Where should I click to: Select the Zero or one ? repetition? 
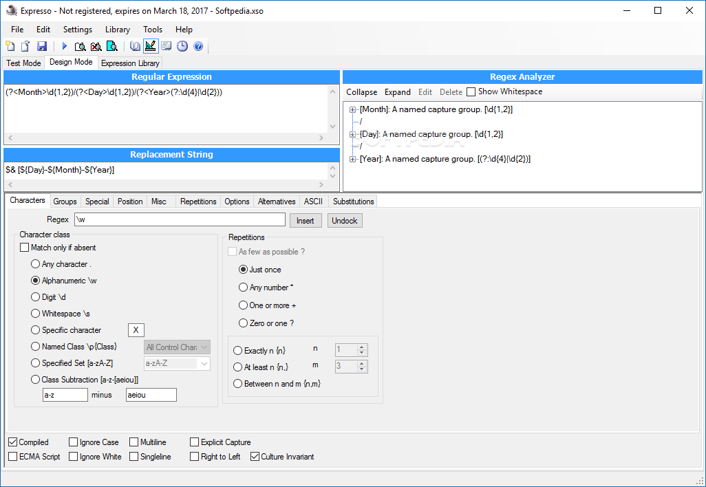243,323
